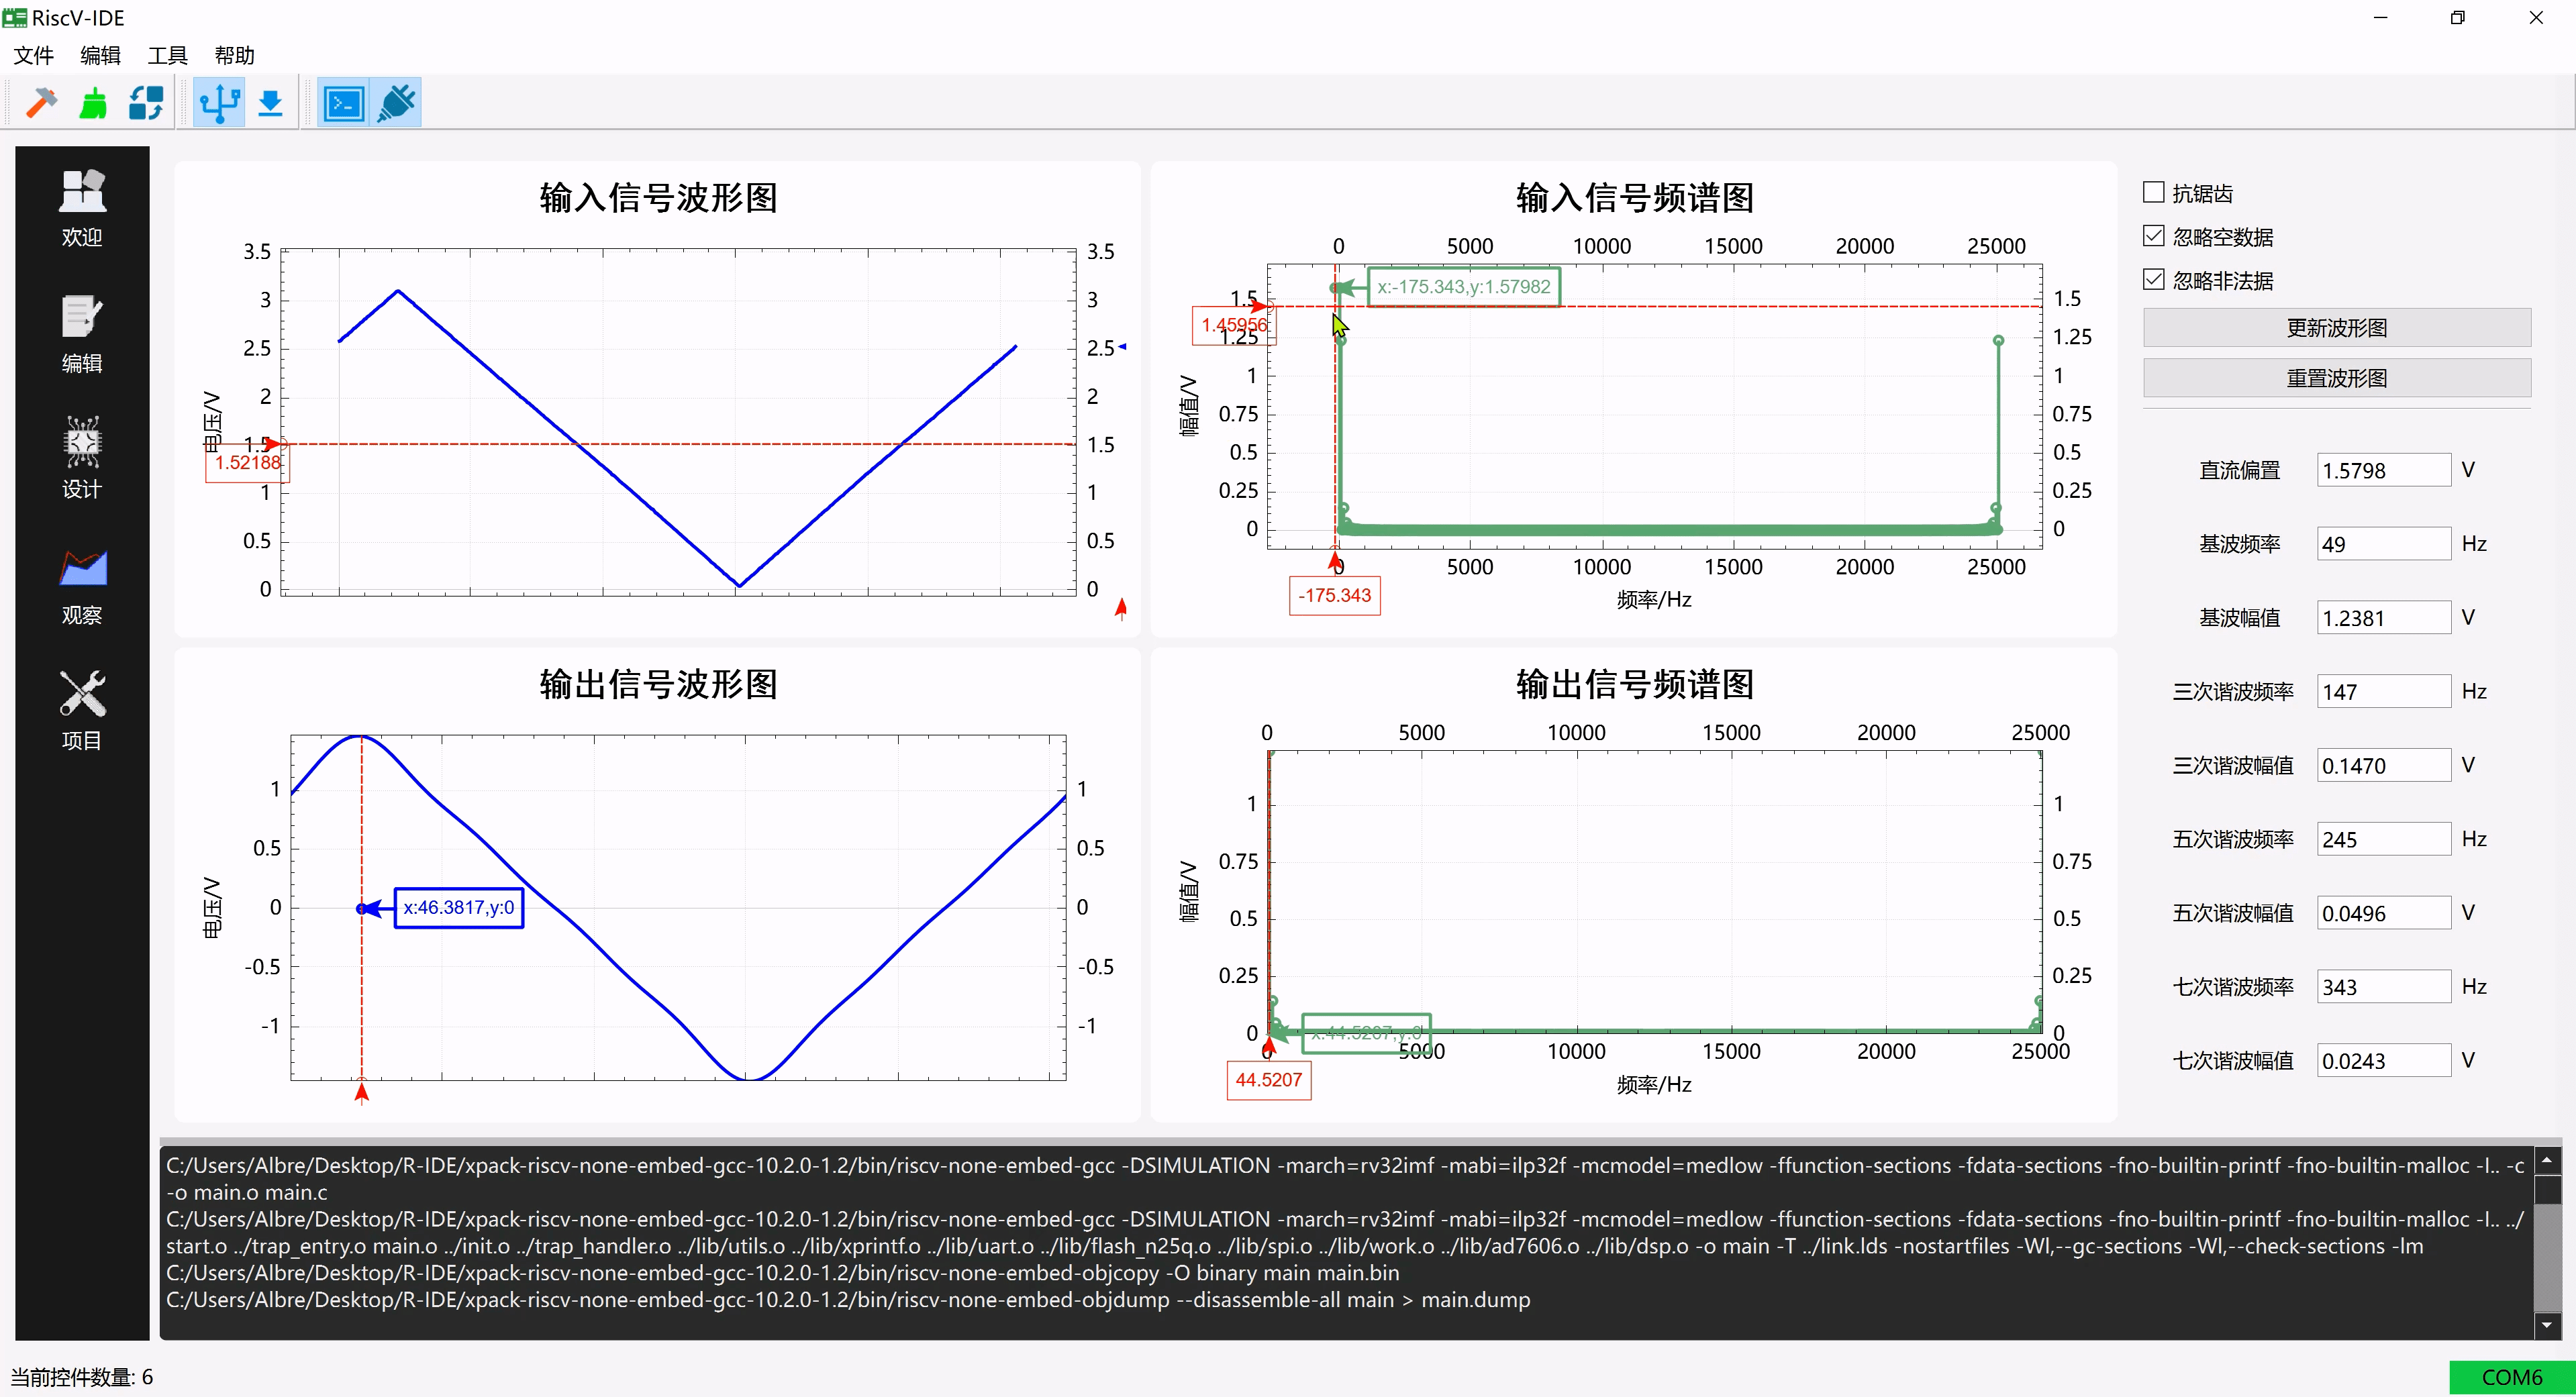Click the 三次谐波频率 field showing 147
2576x1397 pixels.
(2383, 691)
